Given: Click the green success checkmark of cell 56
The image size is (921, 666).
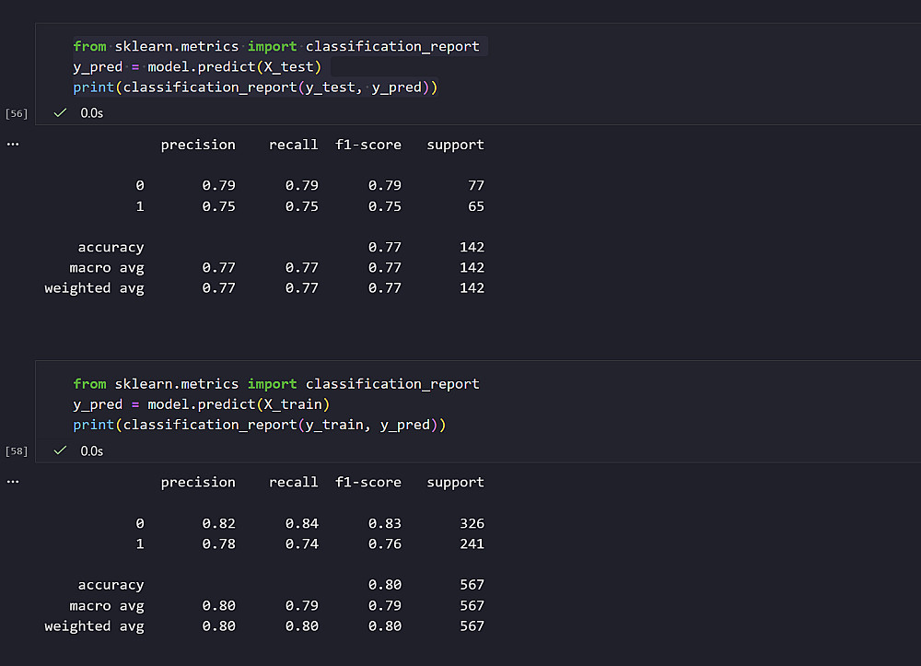Looking at the screenshot, I should [x=60, y=112].
